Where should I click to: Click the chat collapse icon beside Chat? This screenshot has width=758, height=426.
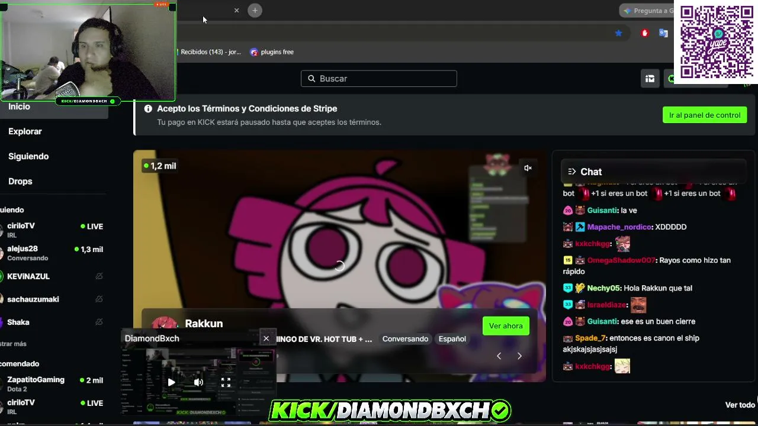pyautogui.click(x=571, y=172)
